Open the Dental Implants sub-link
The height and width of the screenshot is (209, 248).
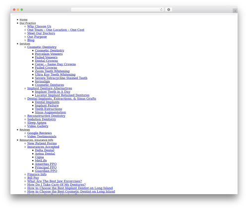tap(47, 102)
